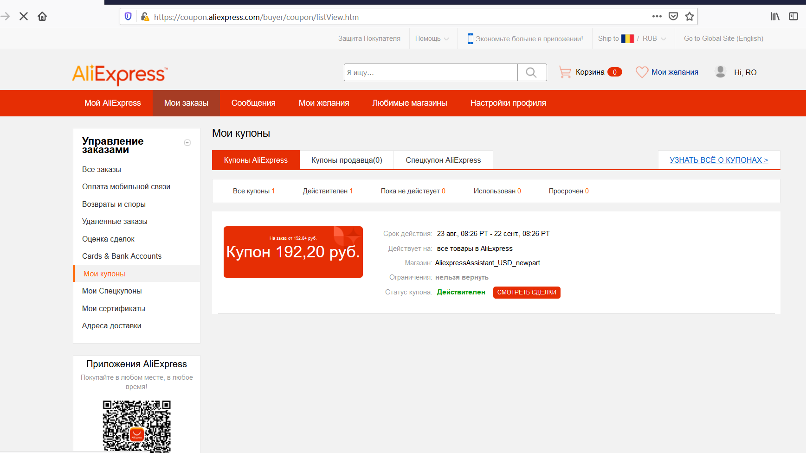806x453 pixels.
Task: Click the AliExpress logo
Action: coord(120,75)
